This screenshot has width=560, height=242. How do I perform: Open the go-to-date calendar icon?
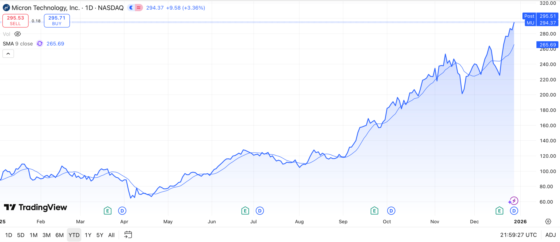tap(128, 235)
